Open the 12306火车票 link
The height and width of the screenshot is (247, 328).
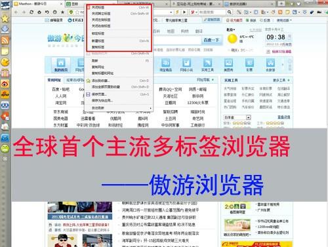(197, 103)
